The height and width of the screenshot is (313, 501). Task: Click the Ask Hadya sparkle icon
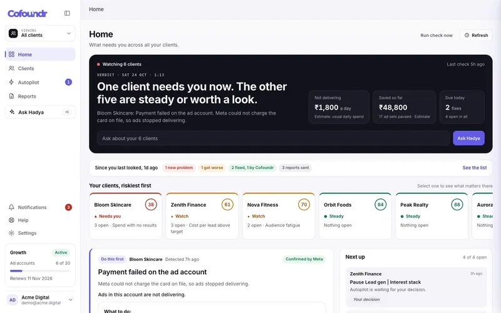[x=12, y=112]
